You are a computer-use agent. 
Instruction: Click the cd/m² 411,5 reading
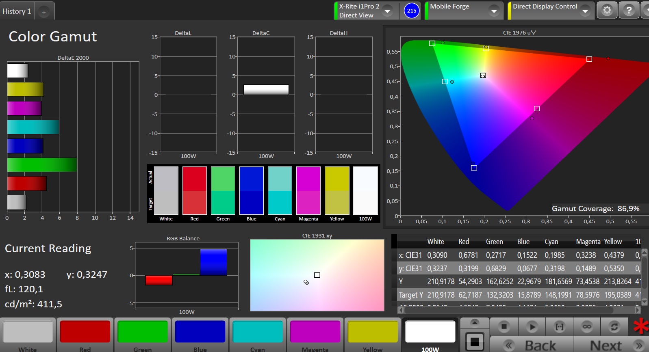[x=33, y=304]
